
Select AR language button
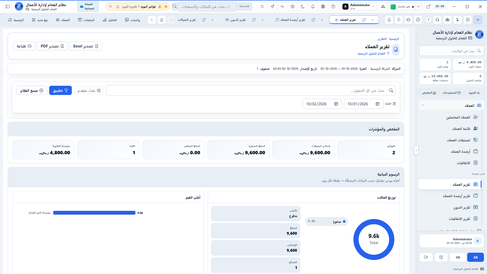[x=476, y=257]
